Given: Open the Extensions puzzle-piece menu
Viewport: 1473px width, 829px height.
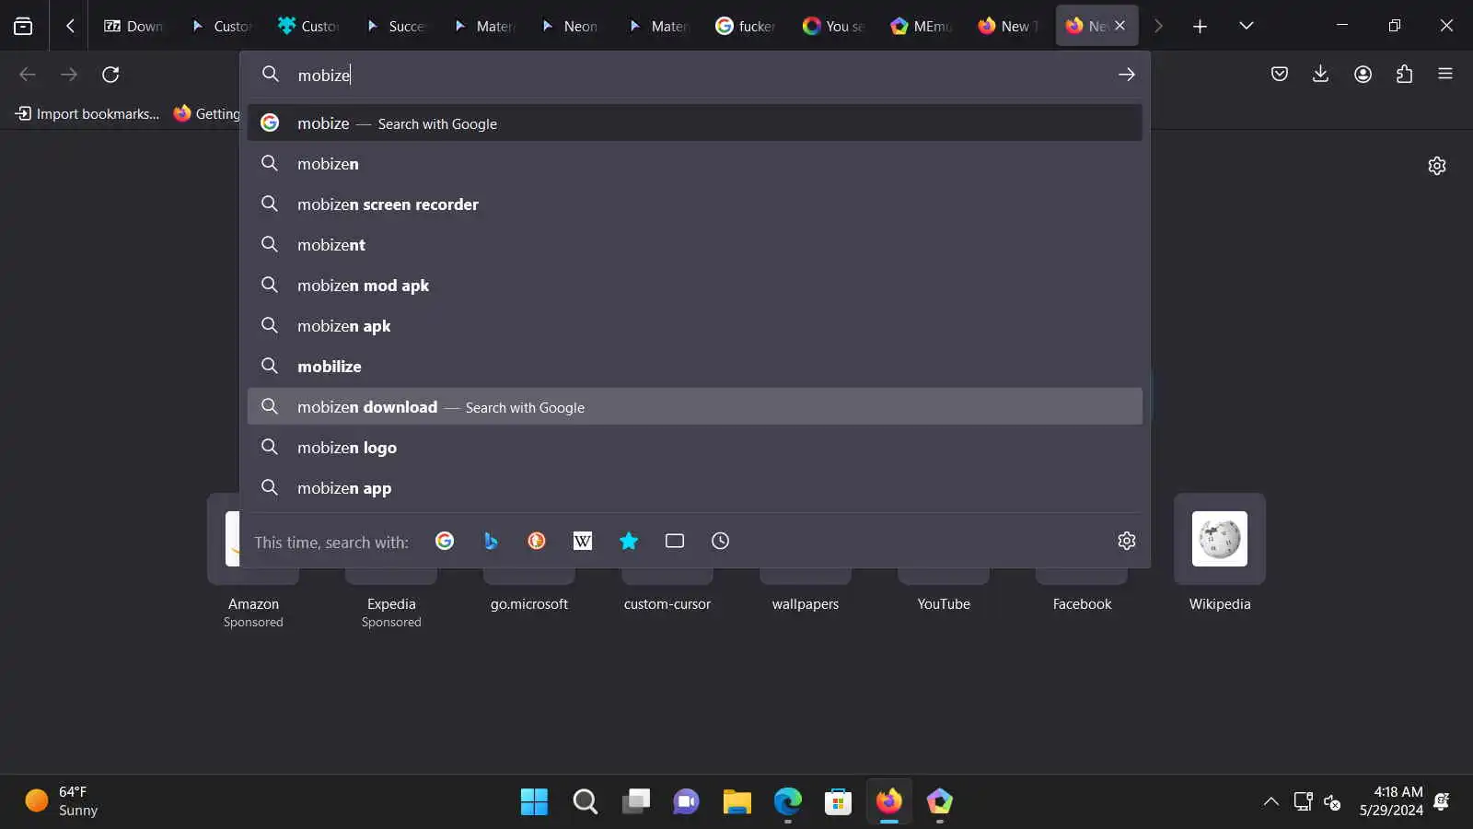Looking at the screenshot, I should pyautogui.click(x=1404, y=75).
